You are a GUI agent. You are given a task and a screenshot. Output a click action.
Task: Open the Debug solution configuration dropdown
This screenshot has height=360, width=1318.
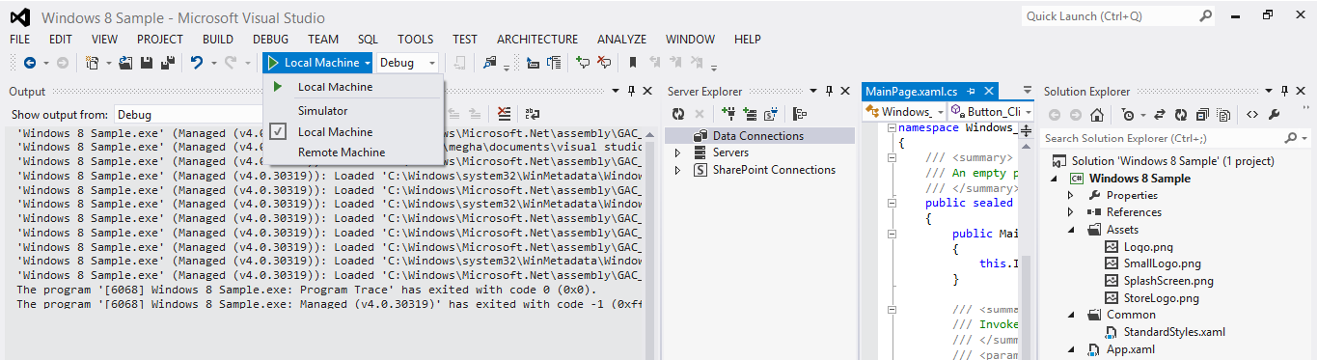tap(408, 63)
